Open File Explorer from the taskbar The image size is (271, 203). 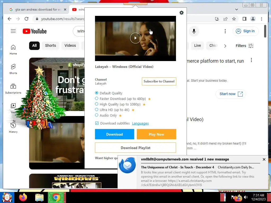coord(39,197)
